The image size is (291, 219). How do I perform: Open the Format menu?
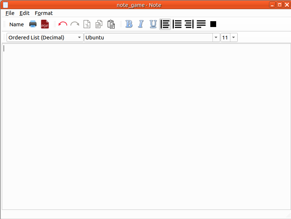44,13
